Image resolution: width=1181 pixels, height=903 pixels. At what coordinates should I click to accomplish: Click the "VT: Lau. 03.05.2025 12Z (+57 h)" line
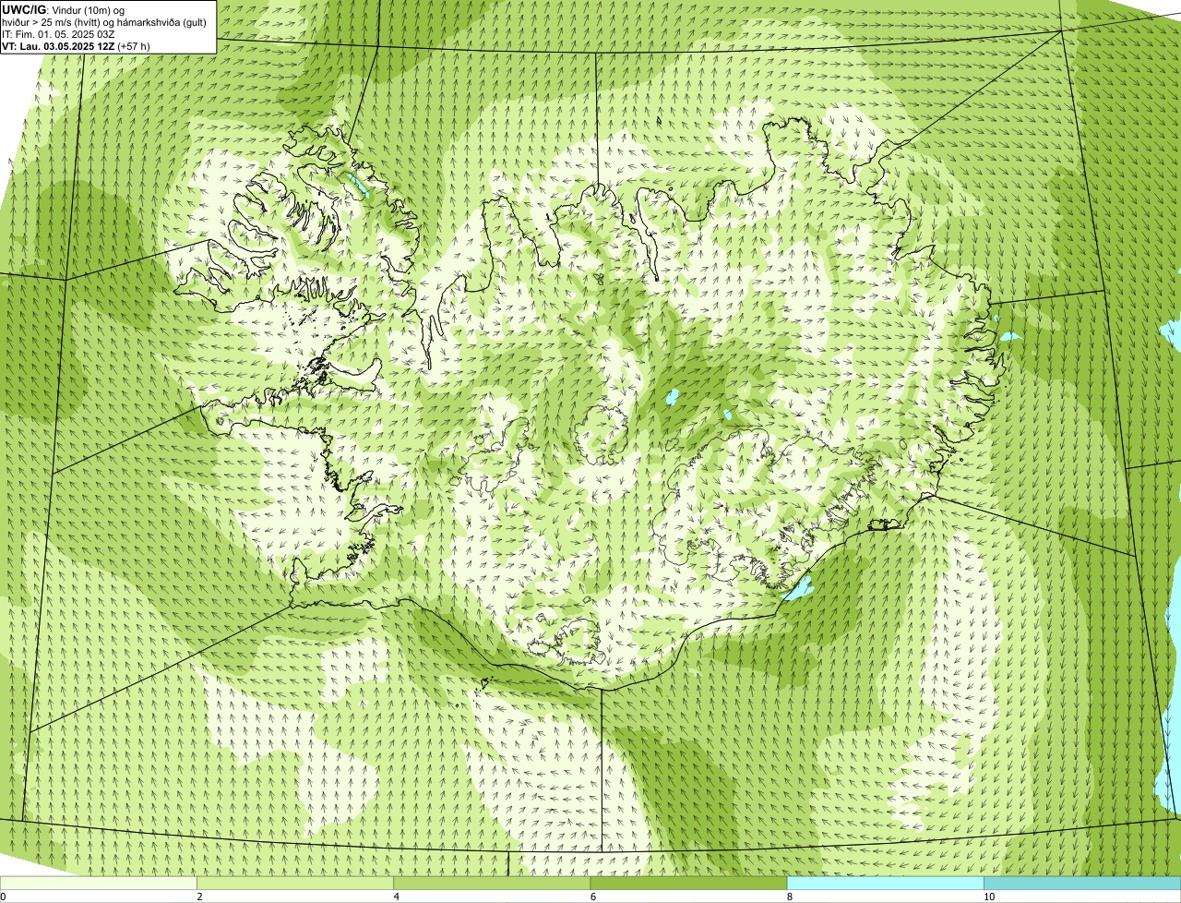pyautogui.click(x=77, y=45)
